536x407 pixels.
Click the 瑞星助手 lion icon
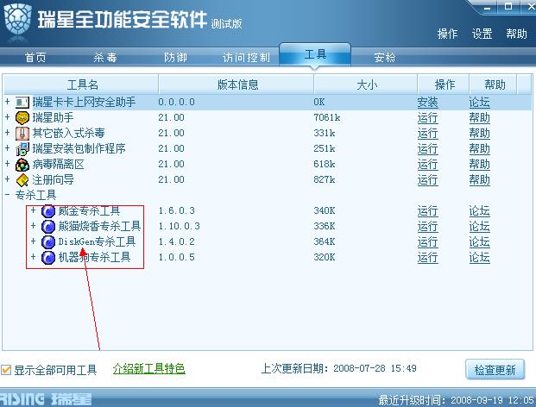[x=22, y=118]
